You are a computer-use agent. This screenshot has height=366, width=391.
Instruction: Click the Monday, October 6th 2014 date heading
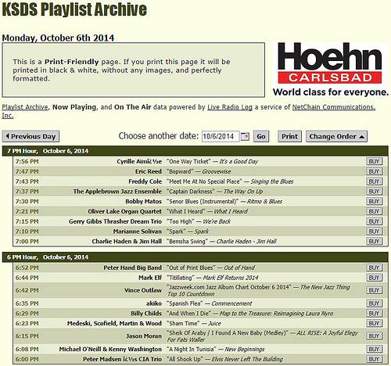point(58,38)
